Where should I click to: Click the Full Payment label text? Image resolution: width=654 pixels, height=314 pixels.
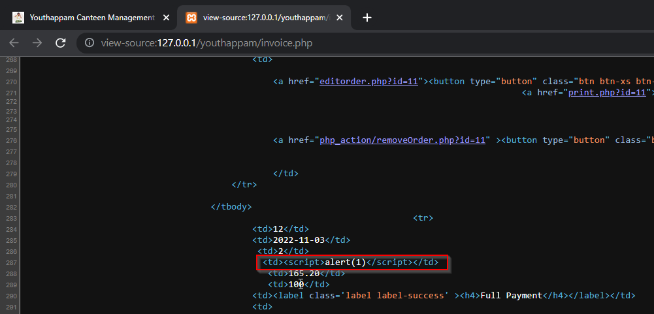coord(511,296)
